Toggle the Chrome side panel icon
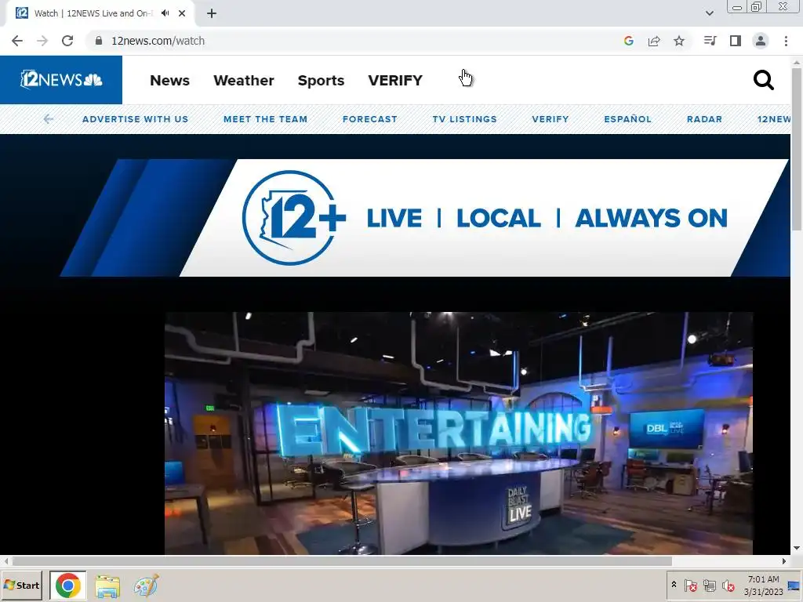803x602 pixels. (x=736, y=41)
